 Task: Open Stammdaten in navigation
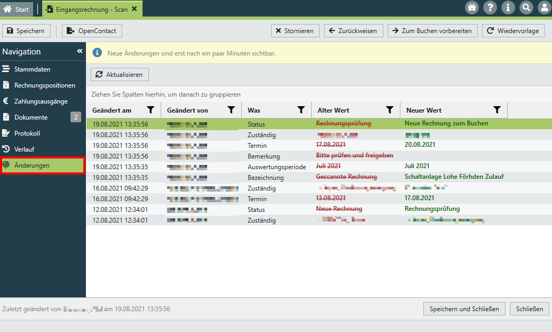pos(32,69)
